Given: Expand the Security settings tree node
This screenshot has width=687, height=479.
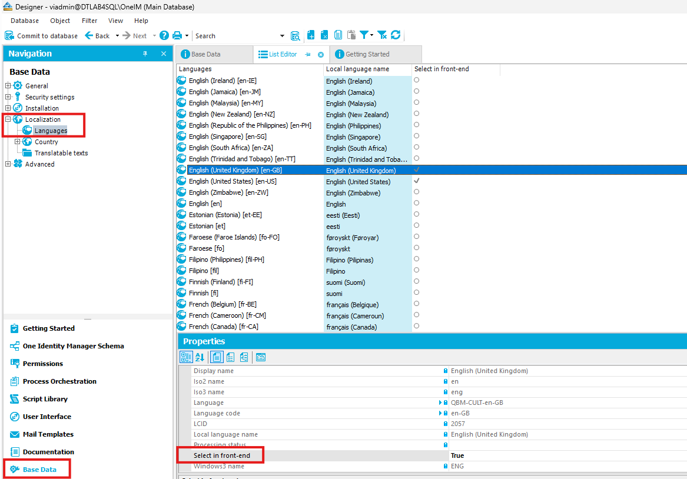Looking at the screenshot, I should [8, 97].
